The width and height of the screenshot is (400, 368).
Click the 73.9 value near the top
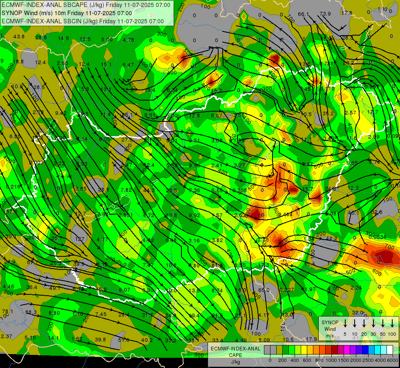[x=325, y=14]
